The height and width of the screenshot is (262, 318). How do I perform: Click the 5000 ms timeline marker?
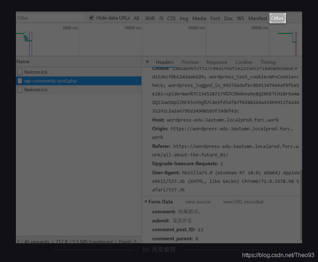click(70, 28)
